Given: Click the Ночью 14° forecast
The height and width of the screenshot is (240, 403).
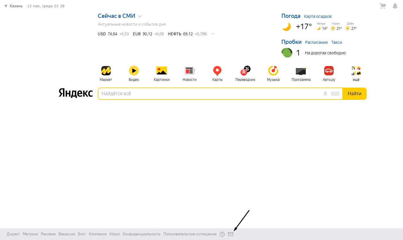Looking at the screenshot, I should tap(322, 27).
